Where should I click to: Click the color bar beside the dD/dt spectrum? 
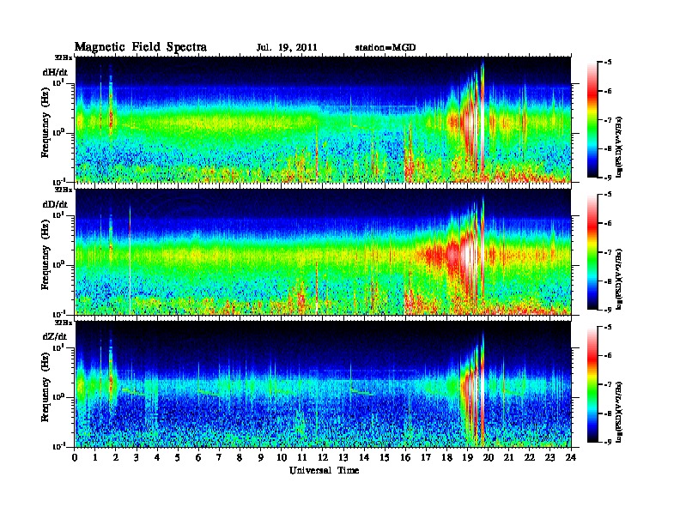592,252
